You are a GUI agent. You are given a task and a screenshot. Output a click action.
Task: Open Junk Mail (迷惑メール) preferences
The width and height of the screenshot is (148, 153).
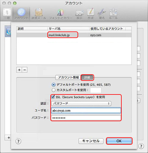pos(38,14)
